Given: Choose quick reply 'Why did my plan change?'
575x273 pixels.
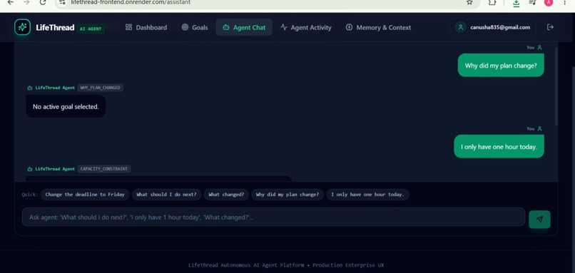Looking at the screenshot, I should 287,195.
